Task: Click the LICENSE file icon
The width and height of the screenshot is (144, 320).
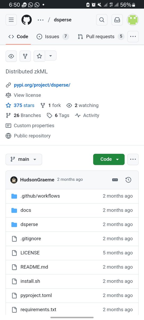Action: pyautogui.click(x=14, y=253)
